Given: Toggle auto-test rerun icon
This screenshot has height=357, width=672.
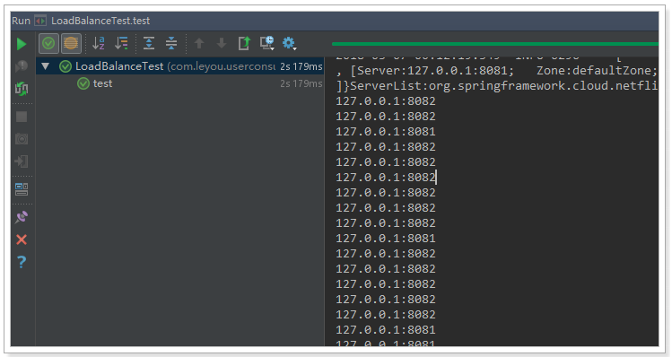Looking at the screenshot, I should (22, 89).
